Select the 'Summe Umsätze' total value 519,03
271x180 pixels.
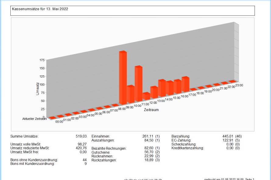point(81,137)
